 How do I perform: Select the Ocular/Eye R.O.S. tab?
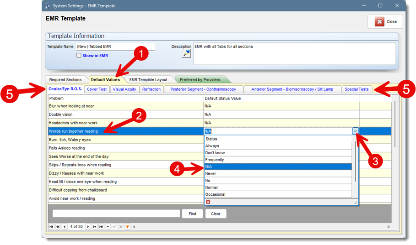65,89
